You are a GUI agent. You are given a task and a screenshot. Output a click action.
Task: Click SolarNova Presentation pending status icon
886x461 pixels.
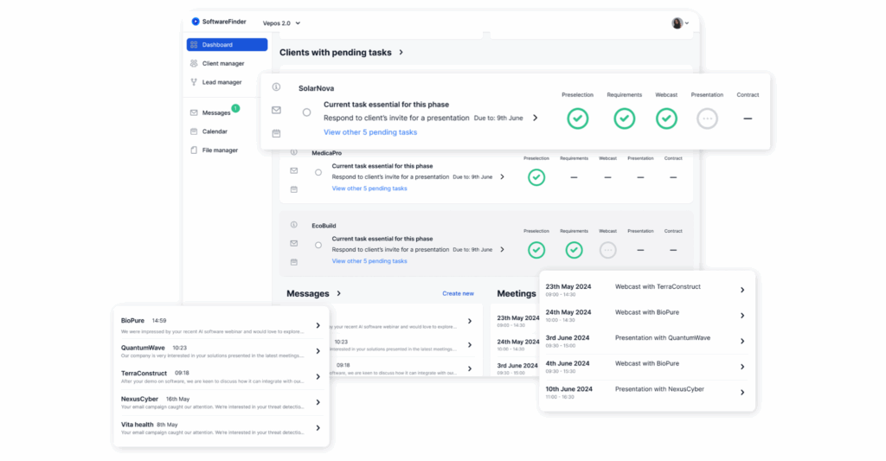tap(707, 118)
